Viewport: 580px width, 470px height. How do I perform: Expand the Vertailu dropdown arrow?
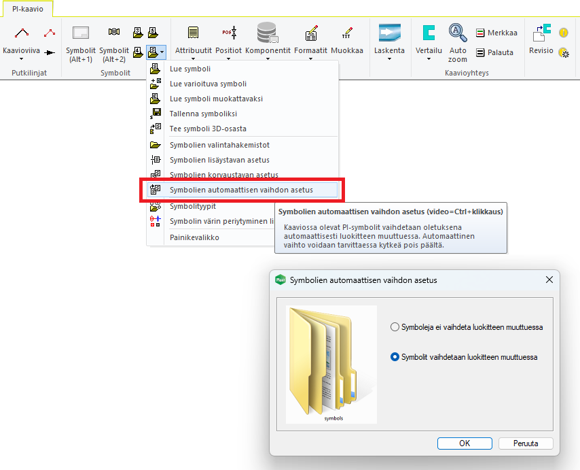point(429,59)
